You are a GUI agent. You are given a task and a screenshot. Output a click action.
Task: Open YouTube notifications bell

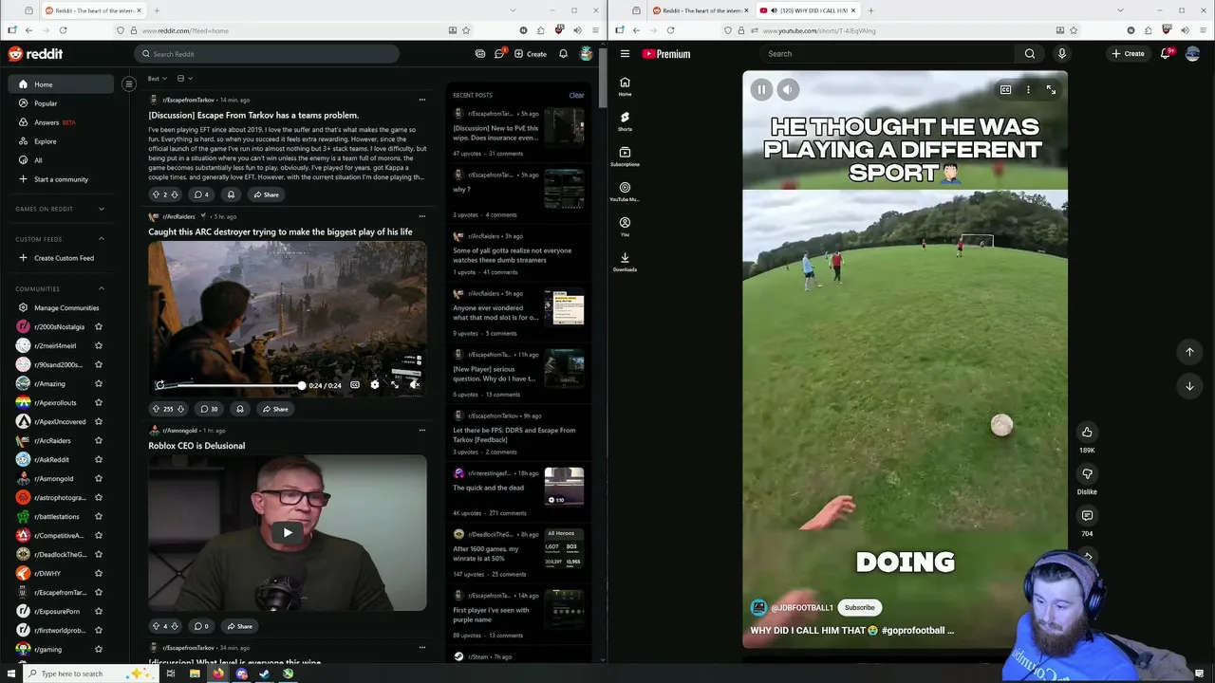click(1166, 54)
